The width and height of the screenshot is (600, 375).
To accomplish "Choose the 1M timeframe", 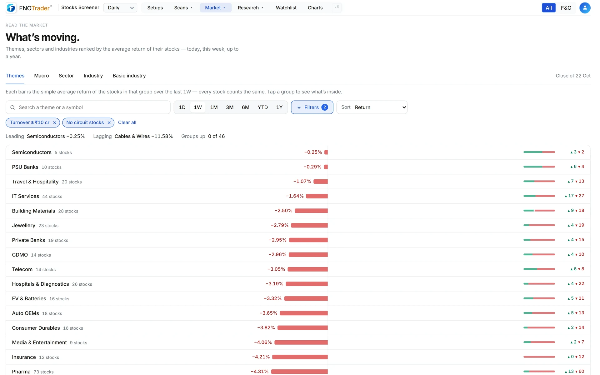I will pos(214,107).
